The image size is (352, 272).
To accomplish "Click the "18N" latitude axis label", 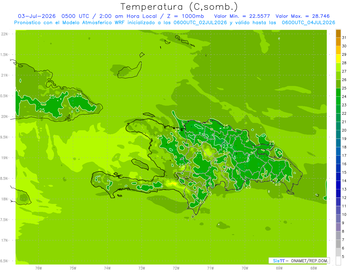I will point(5,199).
